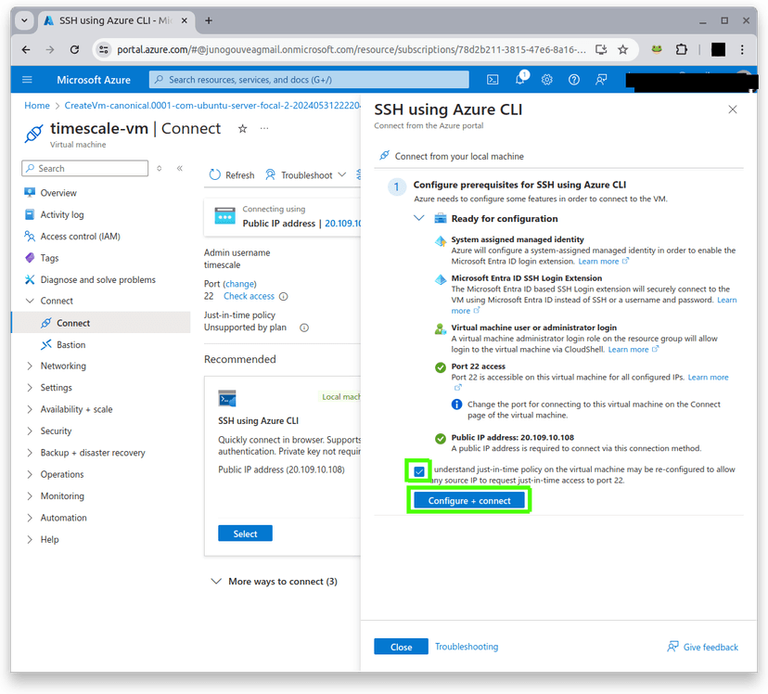Image resolution: width=768 pixels, height=694 pixels.
Task: Open portal Settings gear
Action: [x=546, y=80]
